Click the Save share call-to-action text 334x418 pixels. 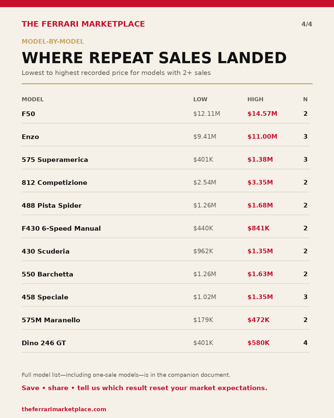coord(144,388)
